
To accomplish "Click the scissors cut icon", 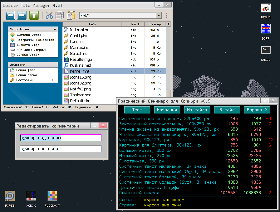I will coord(49,15).
